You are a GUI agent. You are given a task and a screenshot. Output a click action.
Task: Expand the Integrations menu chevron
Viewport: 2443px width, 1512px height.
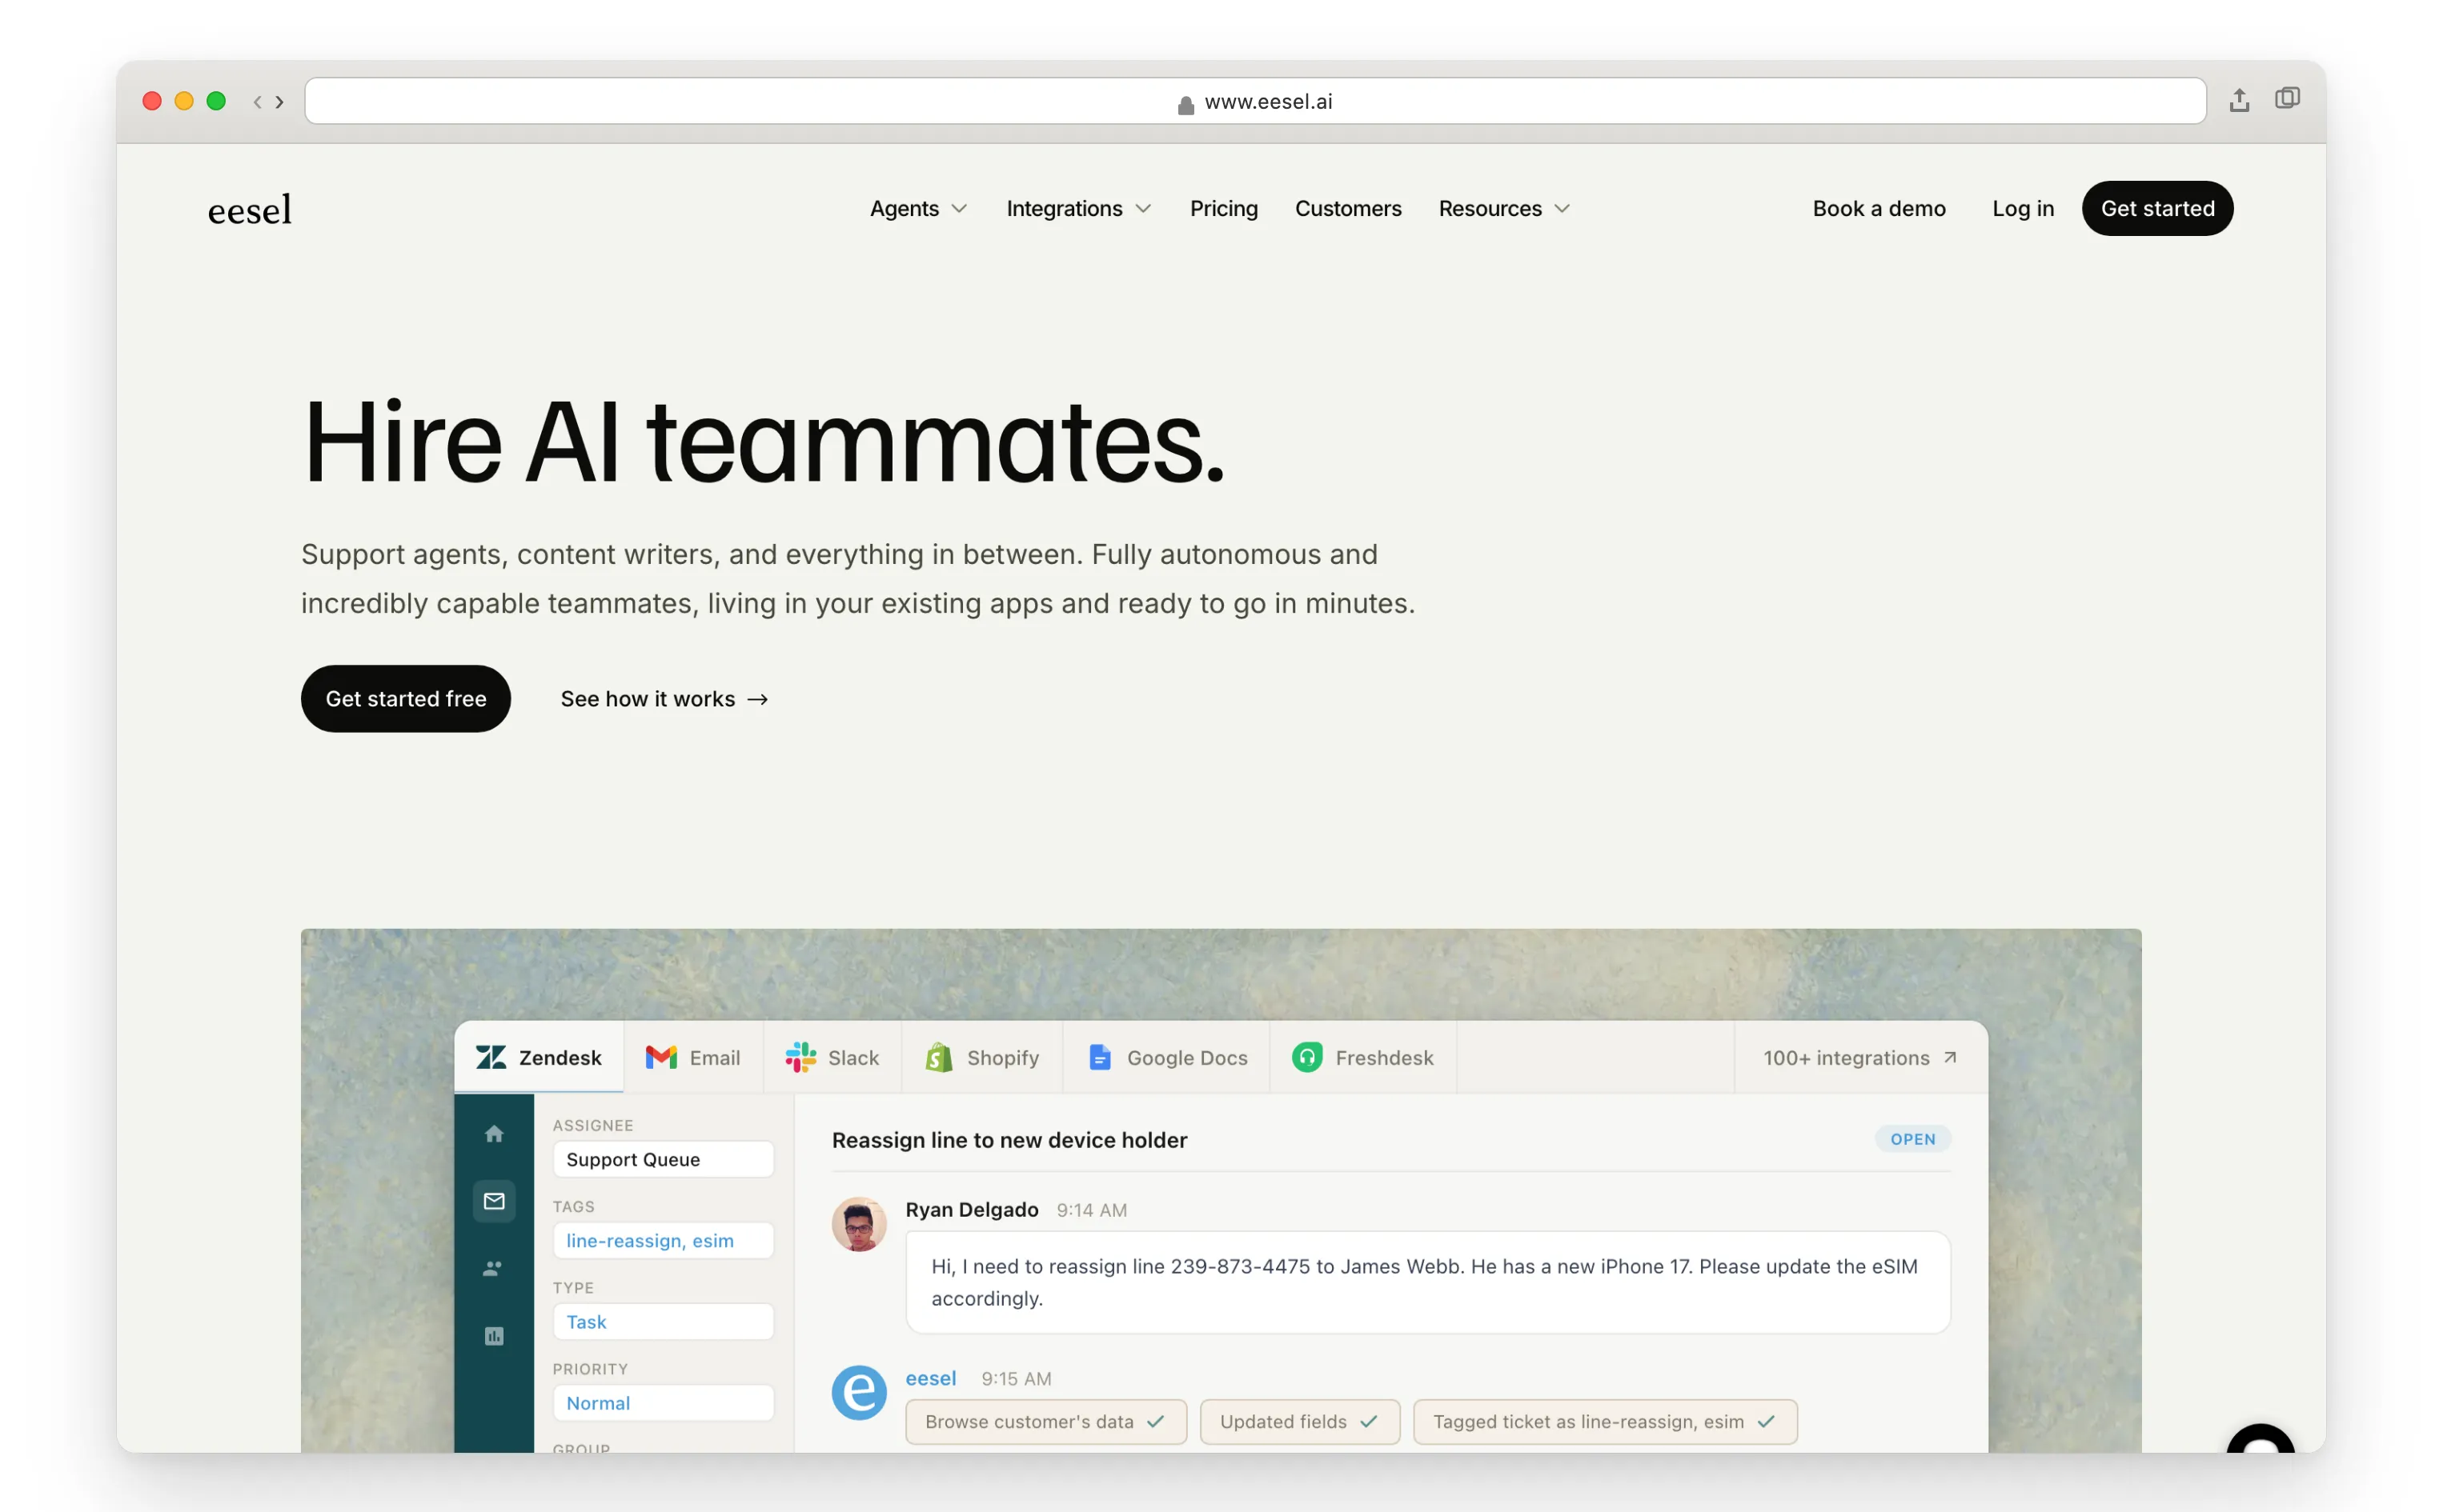[x=1142, y=209]
